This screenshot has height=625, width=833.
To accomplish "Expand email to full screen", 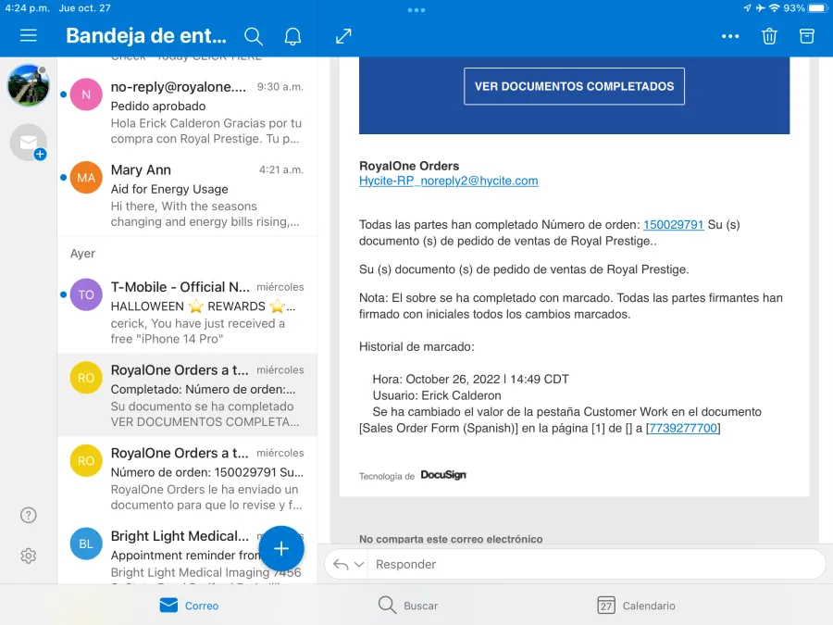I will pyautogui.click(x=343, y=36).
